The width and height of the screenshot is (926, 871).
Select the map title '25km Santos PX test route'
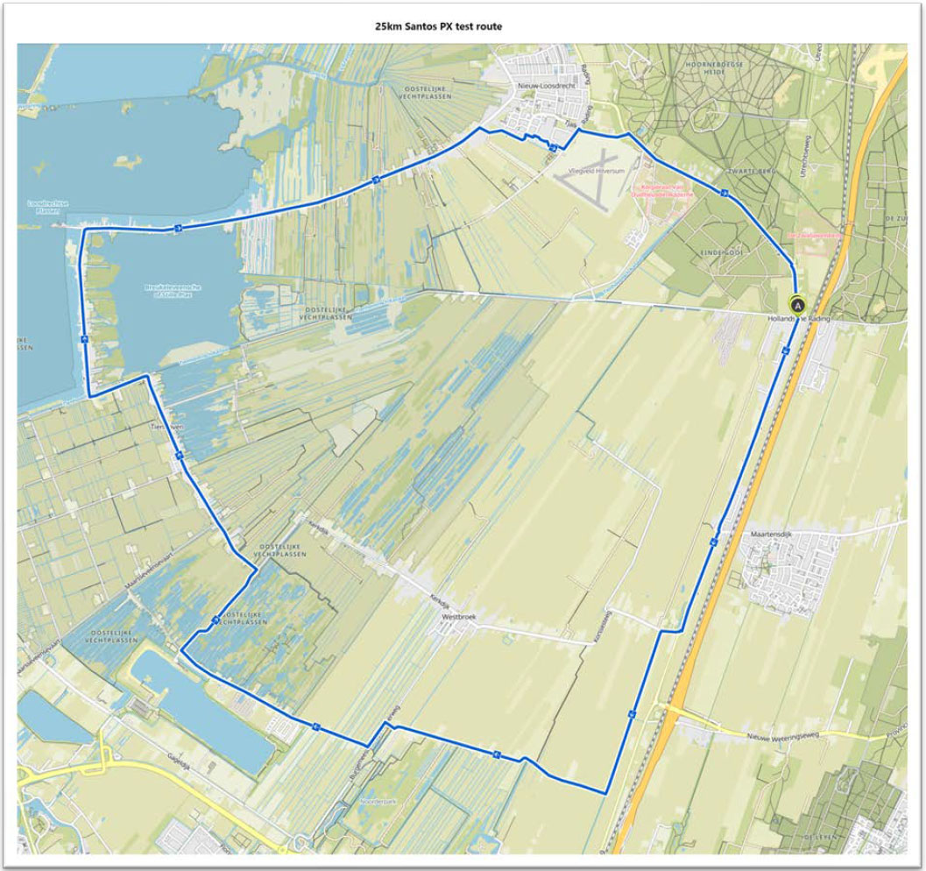pos(438,26)
